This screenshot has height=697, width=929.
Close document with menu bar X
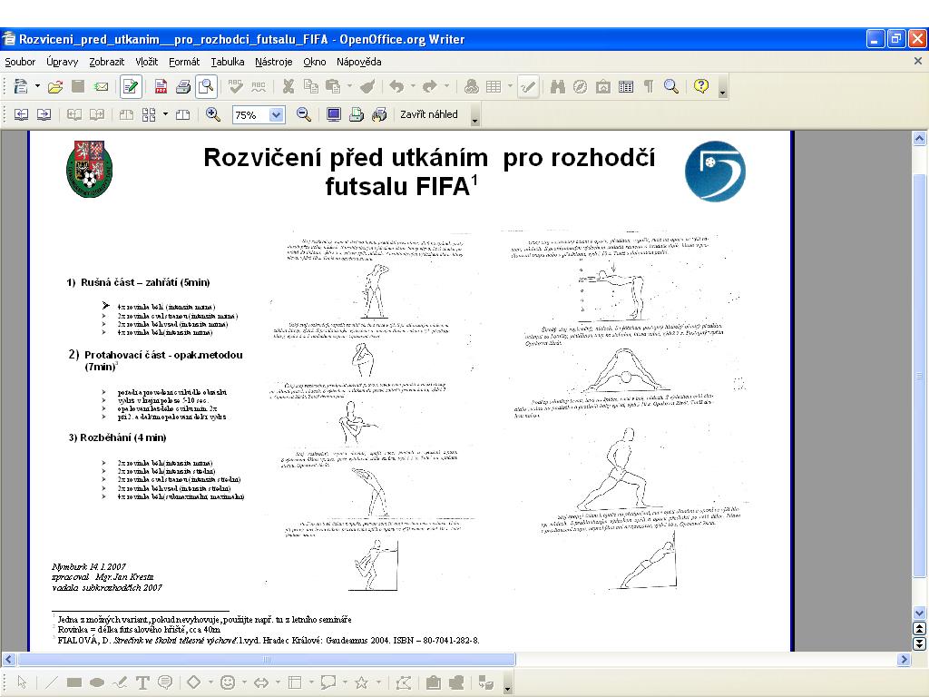(918, 61)
